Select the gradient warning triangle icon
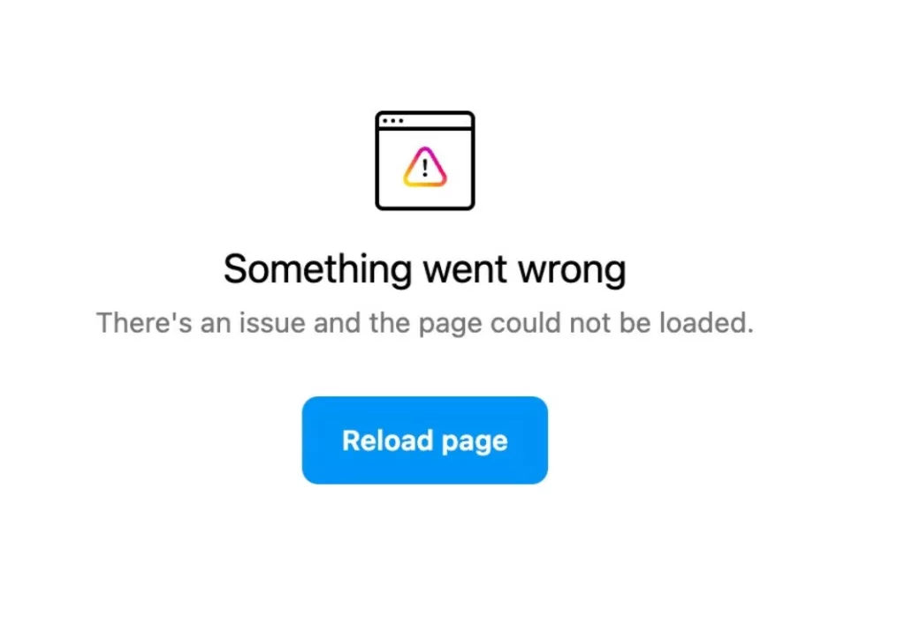The height and width of the screenshot is (617, 905). [425, 167]
